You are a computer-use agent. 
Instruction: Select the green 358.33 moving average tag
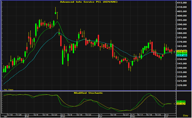pyautogui.click(x=182, y=53)
